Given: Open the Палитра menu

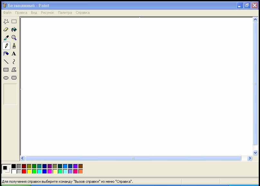Looking at the screenshot, I should 65,13.
